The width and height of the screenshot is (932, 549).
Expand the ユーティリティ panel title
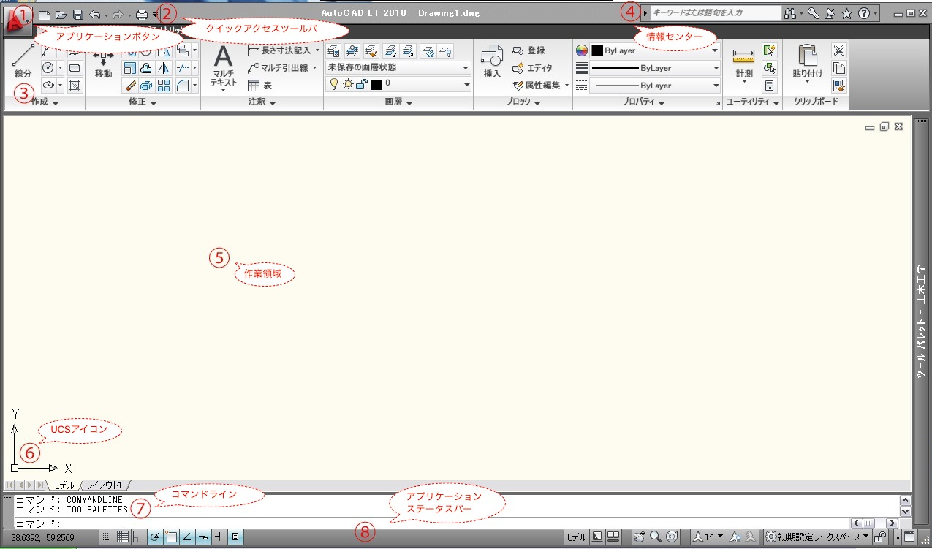[752, 103]
